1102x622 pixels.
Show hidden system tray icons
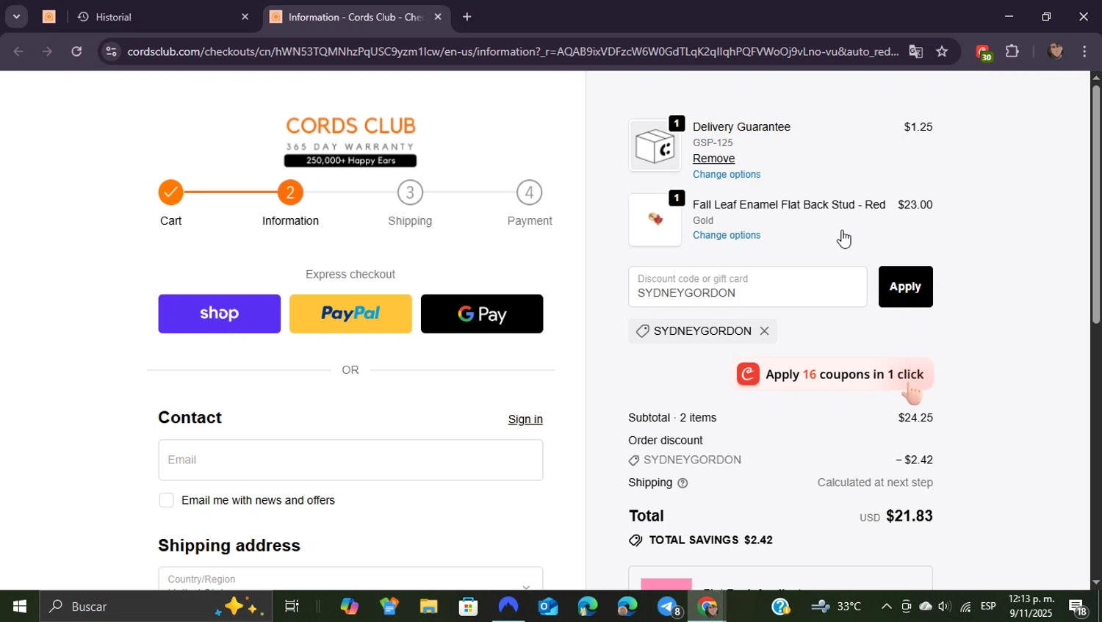[886, 607]
